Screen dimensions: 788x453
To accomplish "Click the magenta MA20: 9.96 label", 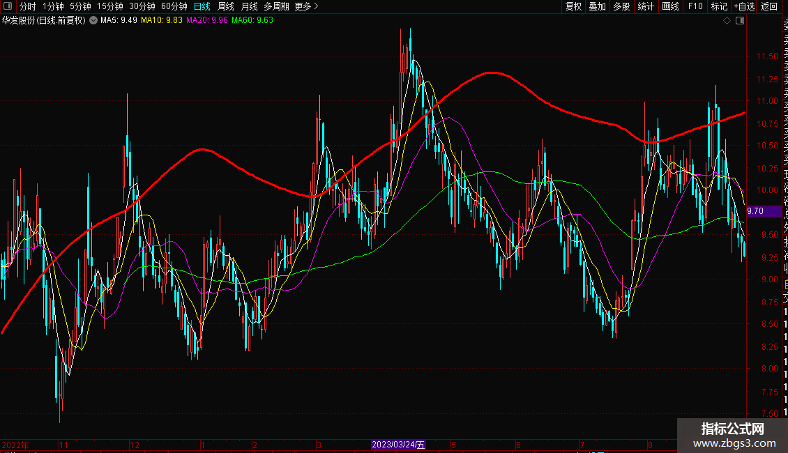I will click(x=207, y=20).
